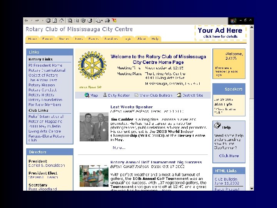Viewport: 277px width, 208px height.
Task: Open the Rotary Mission link
Action: 42,85
